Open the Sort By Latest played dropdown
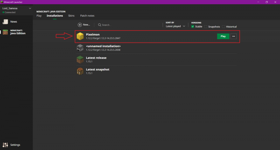 (x=175, y=26)
